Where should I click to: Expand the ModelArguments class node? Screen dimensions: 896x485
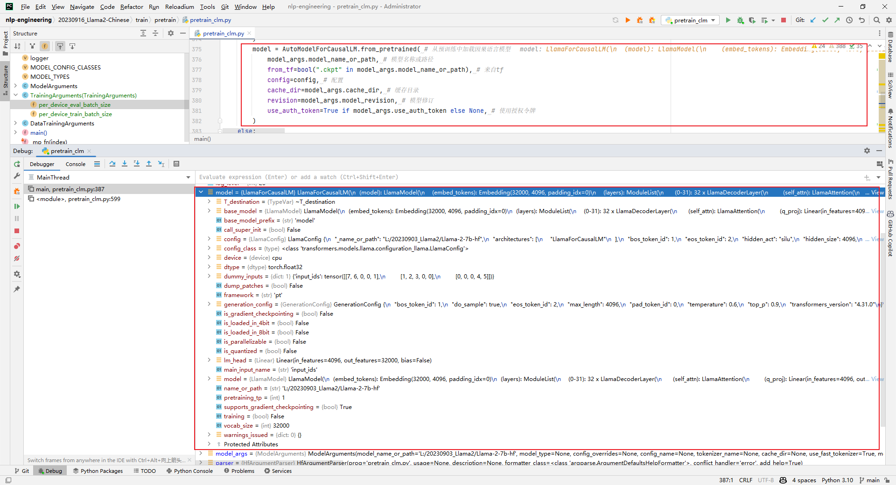click(x=15, y=86)
